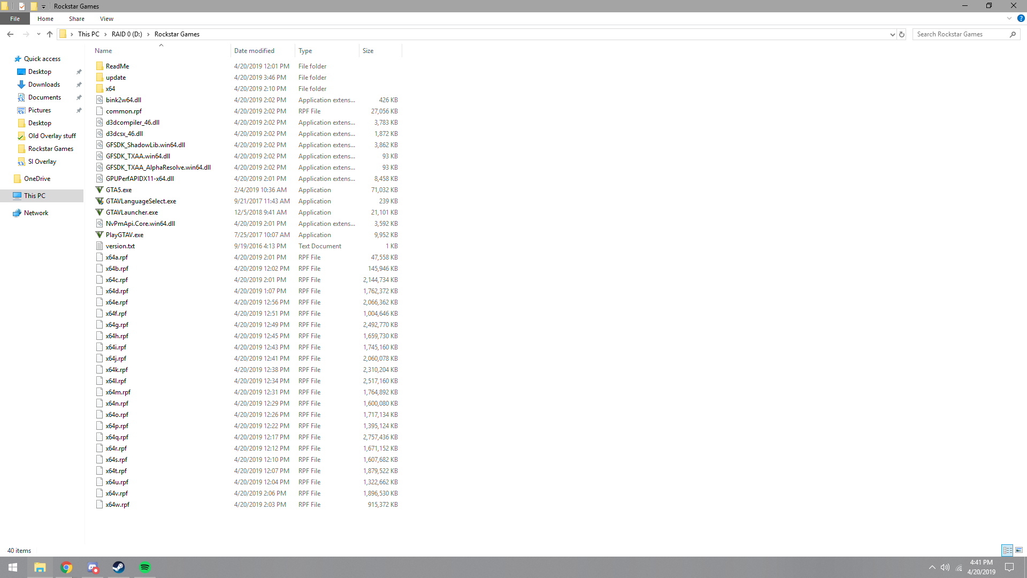This screenshot has height=578, width=1027.
Task: Go up one folder level arrow
Action: (x=50, y=34)
